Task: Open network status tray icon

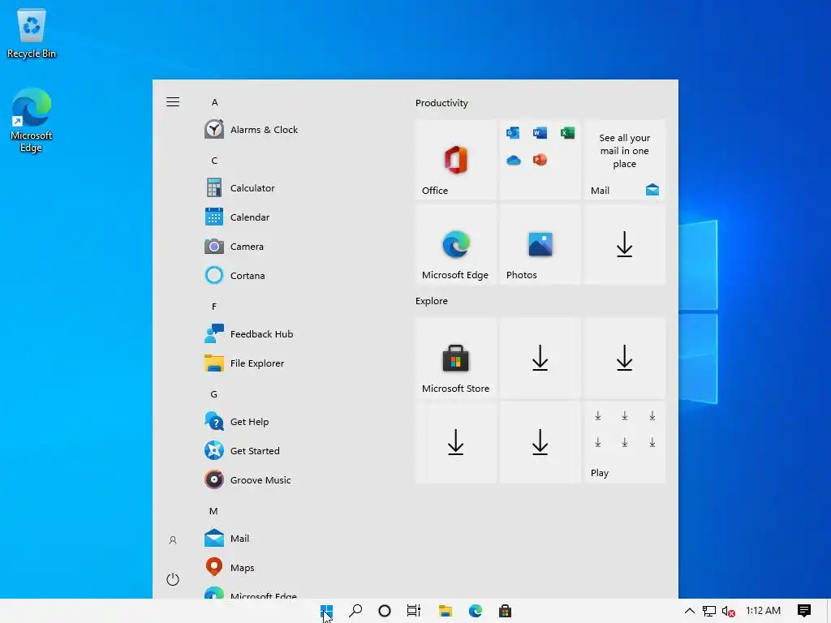Action: click(709, 611)
